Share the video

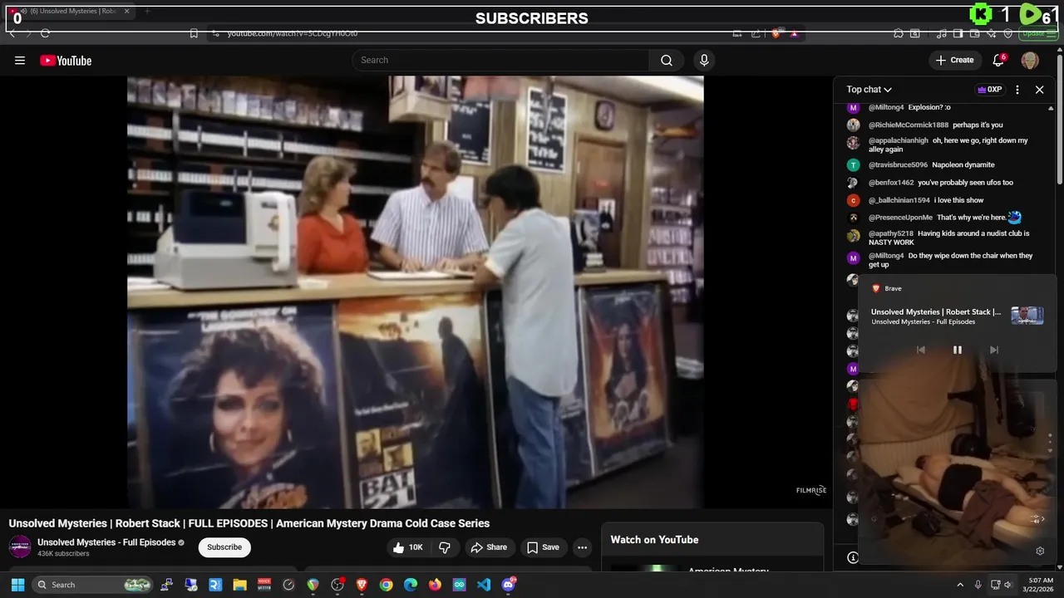click(x=488, y=547)
